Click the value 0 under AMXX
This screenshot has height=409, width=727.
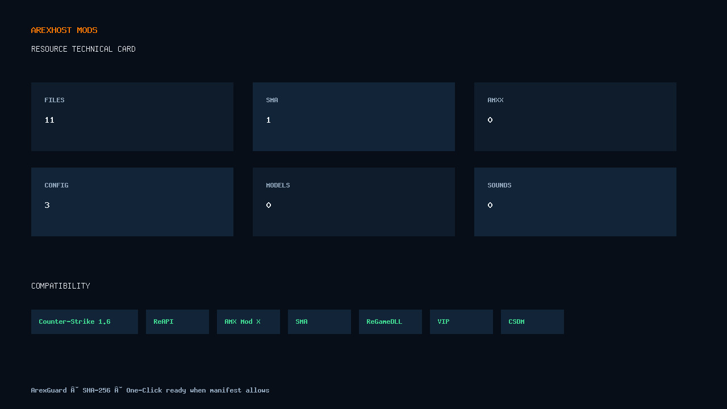tap(490, 120)
